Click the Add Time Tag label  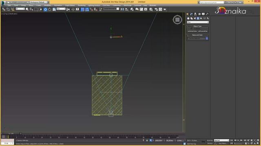[191, 144]
